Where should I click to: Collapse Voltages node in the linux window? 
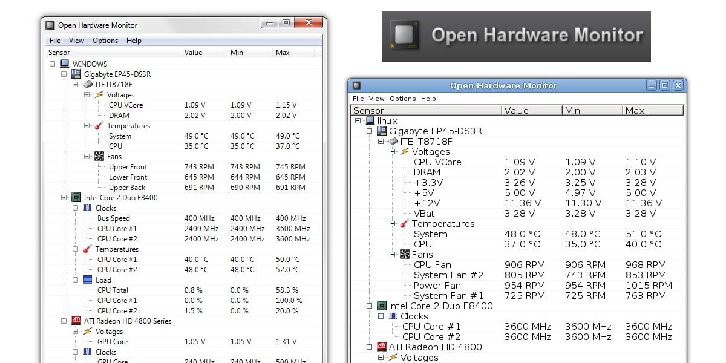(x=393, y=152)
